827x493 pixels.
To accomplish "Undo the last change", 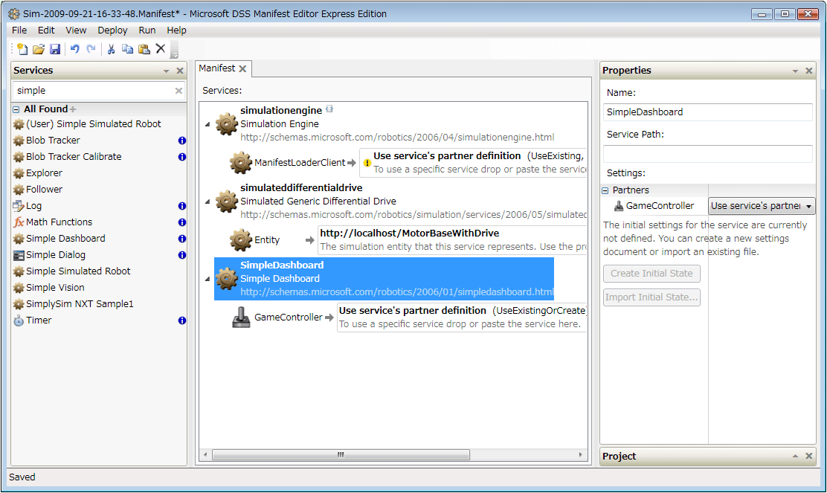I will point(74,49).
